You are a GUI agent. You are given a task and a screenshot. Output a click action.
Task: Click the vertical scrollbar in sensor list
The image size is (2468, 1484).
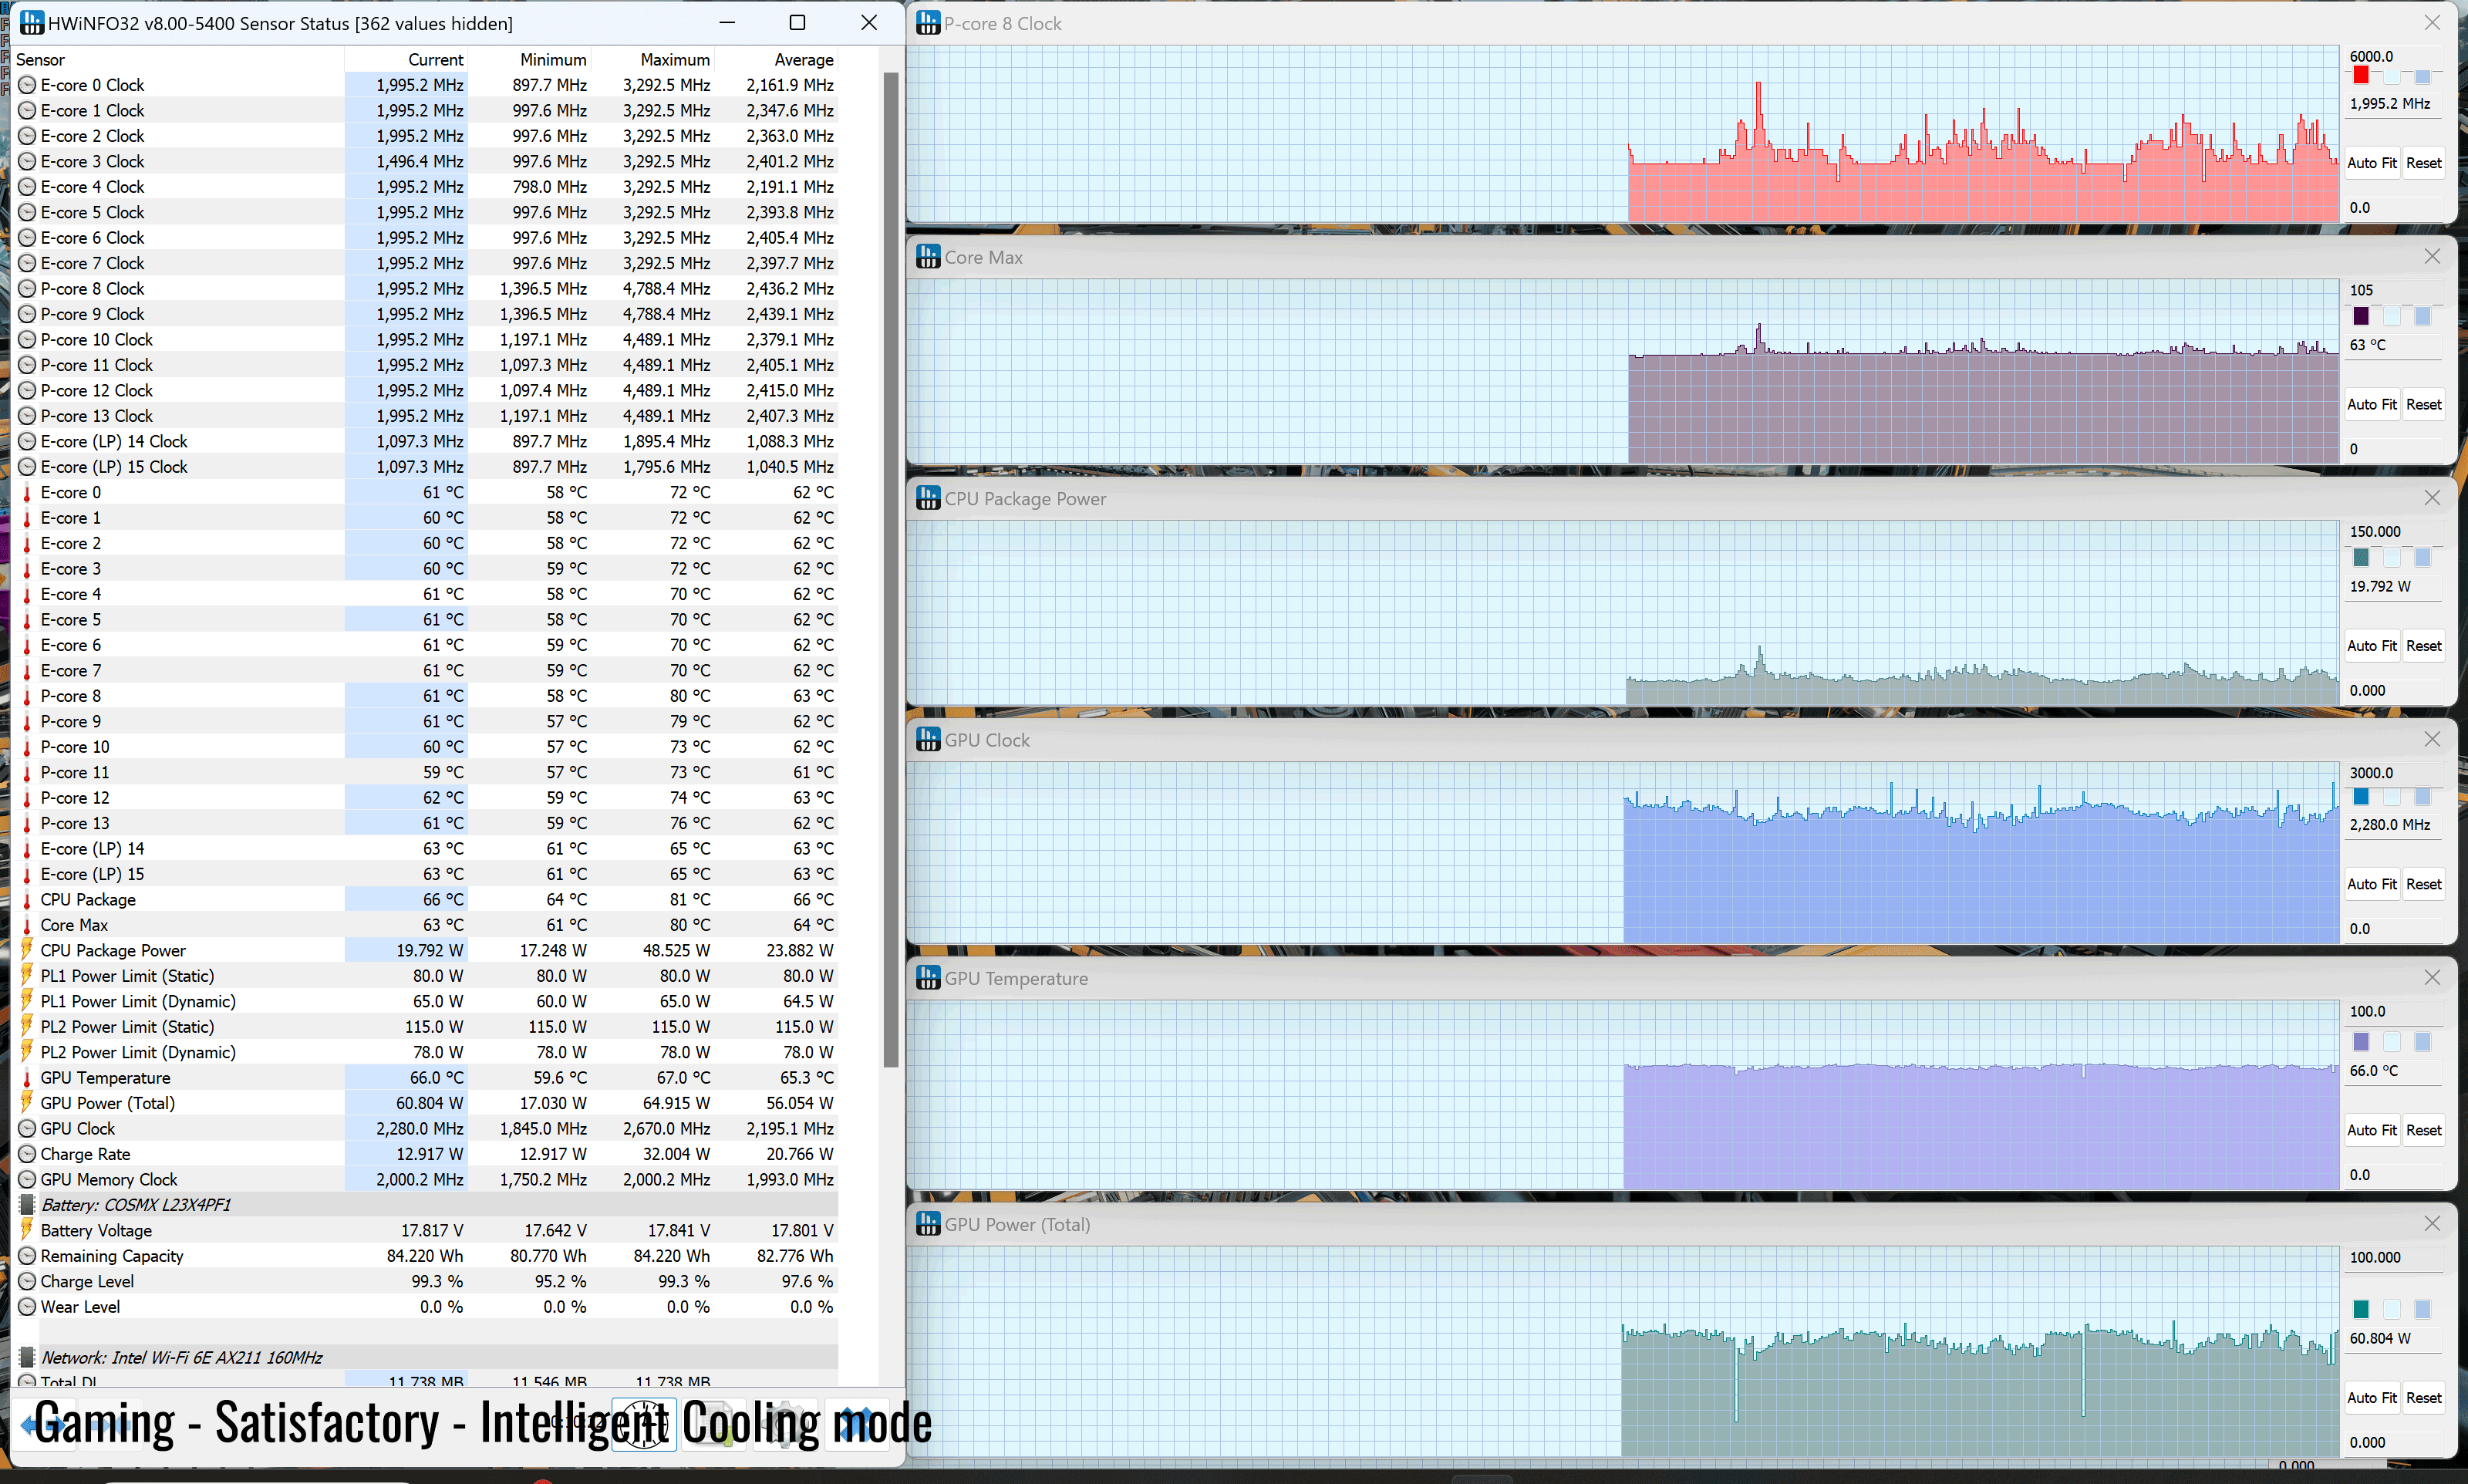(x=891, y=570)
